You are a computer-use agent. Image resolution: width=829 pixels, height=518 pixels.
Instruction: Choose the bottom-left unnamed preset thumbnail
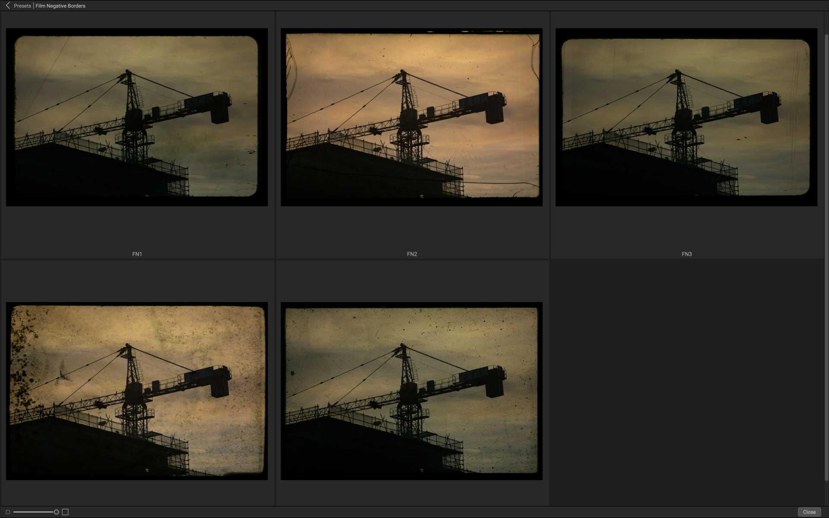[x=136, y=391]
